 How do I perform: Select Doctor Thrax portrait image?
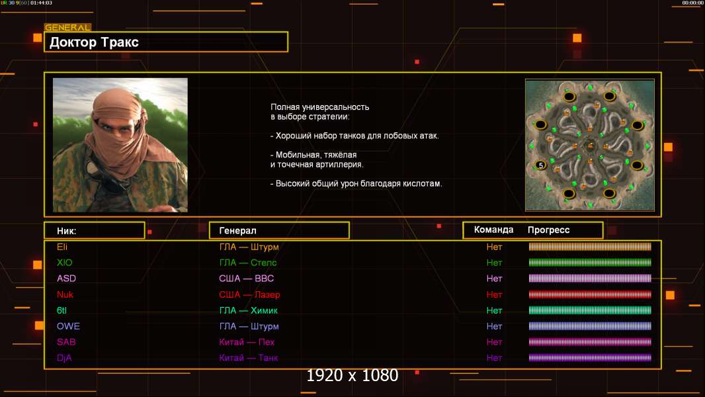coord(120,145)
